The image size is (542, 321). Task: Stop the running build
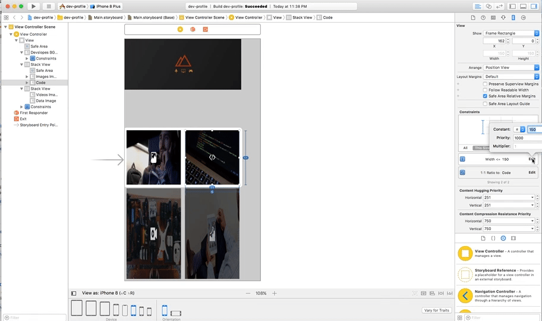point(49,6)
